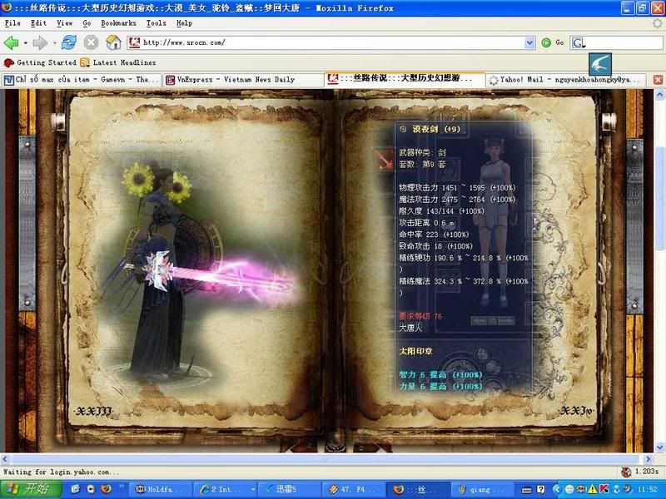Open the Tools menu
This screenshot has height=499, width=666.
157,23
